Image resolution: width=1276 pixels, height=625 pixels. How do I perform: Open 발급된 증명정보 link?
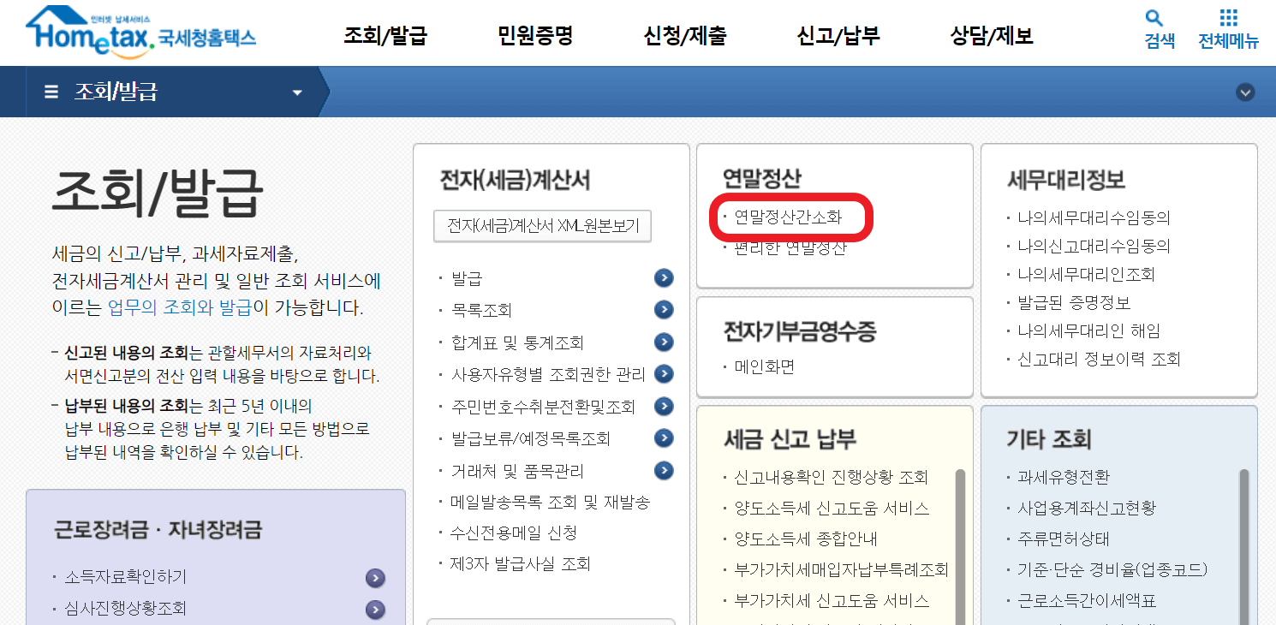[x=1074, y=302]
